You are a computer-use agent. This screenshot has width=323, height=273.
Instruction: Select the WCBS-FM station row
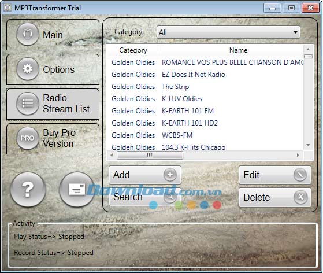[206, 135]
